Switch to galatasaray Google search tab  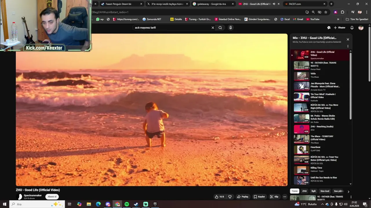[x=213, y=4]
